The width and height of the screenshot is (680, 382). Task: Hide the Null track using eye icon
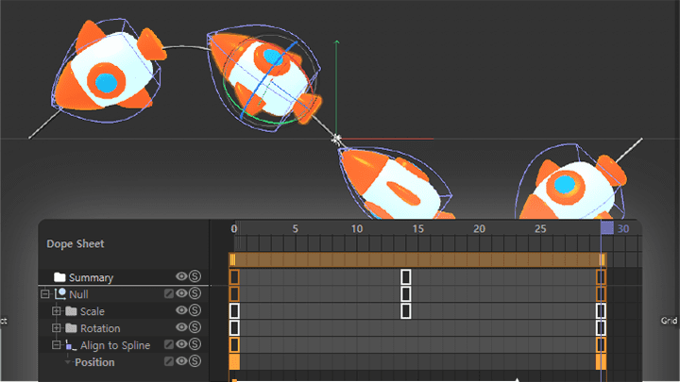(x=181, y=293)
